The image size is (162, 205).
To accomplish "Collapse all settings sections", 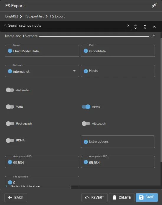I will click(145, 27).
